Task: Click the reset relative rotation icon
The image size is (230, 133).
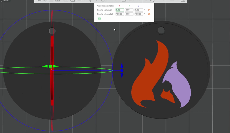Action: 149,10
